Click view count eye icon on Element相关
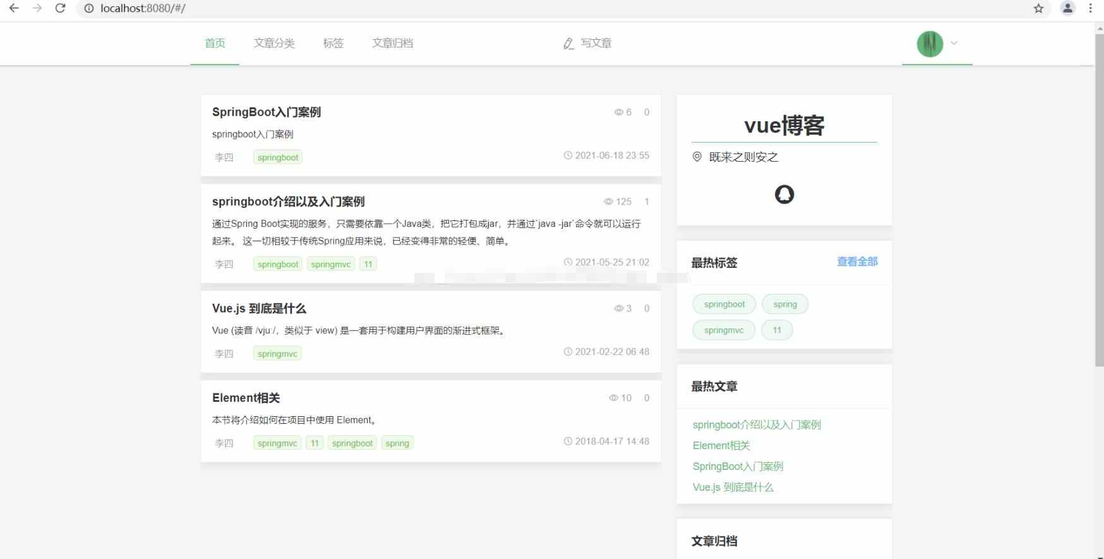 pyautogui.click(x=613, y=398)
